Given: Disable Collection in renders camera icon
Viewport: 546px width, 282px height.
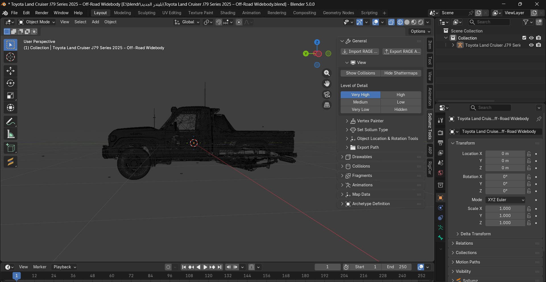Looking at the screenshot, I should coord(539,38).
